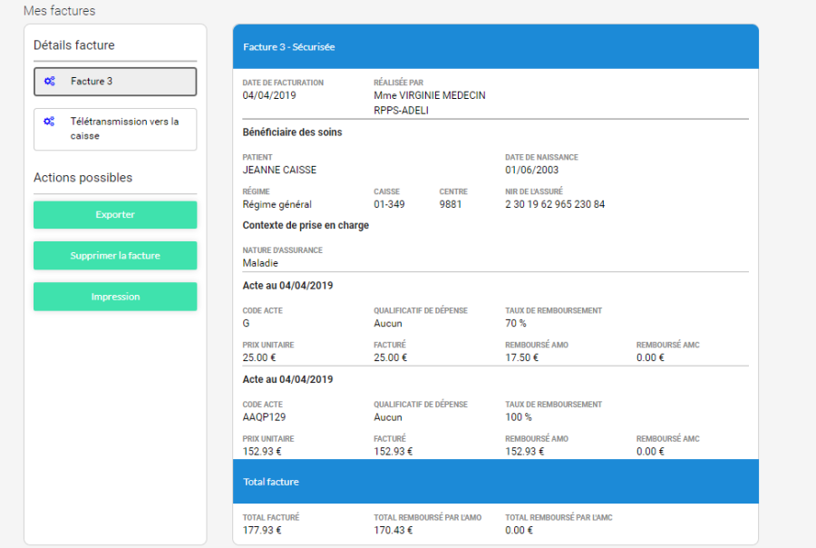The height and width of the screenshot is (548, 816).
Task: Click the Maladie nature d'assurance value
Action: click(x=260, y=263)
